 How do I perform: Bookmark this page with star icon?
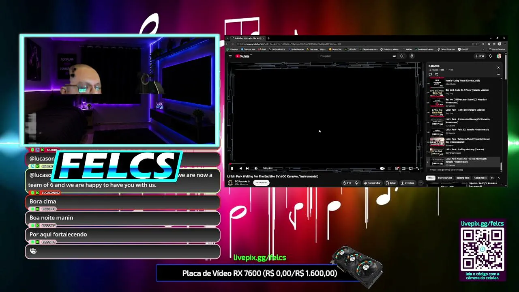478,44
